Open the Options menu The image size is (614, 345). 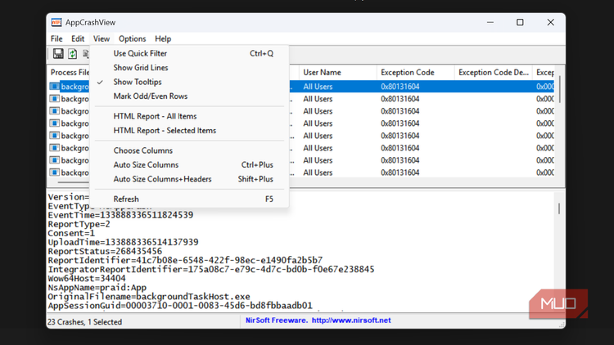pos(133,38)
